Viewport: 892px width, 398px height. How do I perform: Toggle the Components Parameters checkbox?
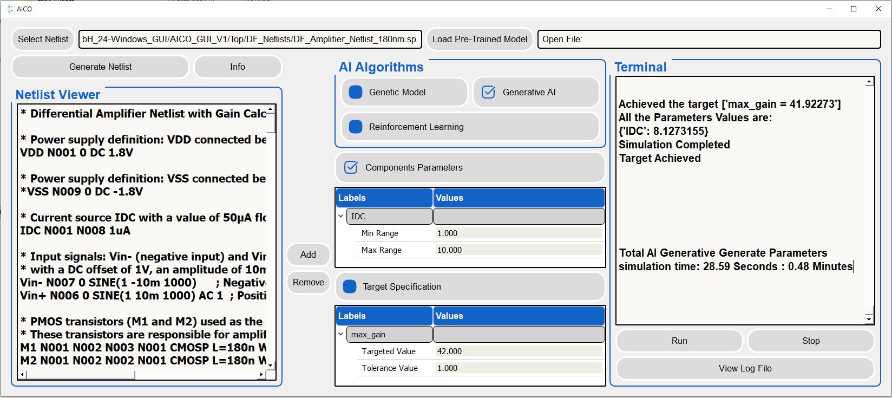[351, 167]
